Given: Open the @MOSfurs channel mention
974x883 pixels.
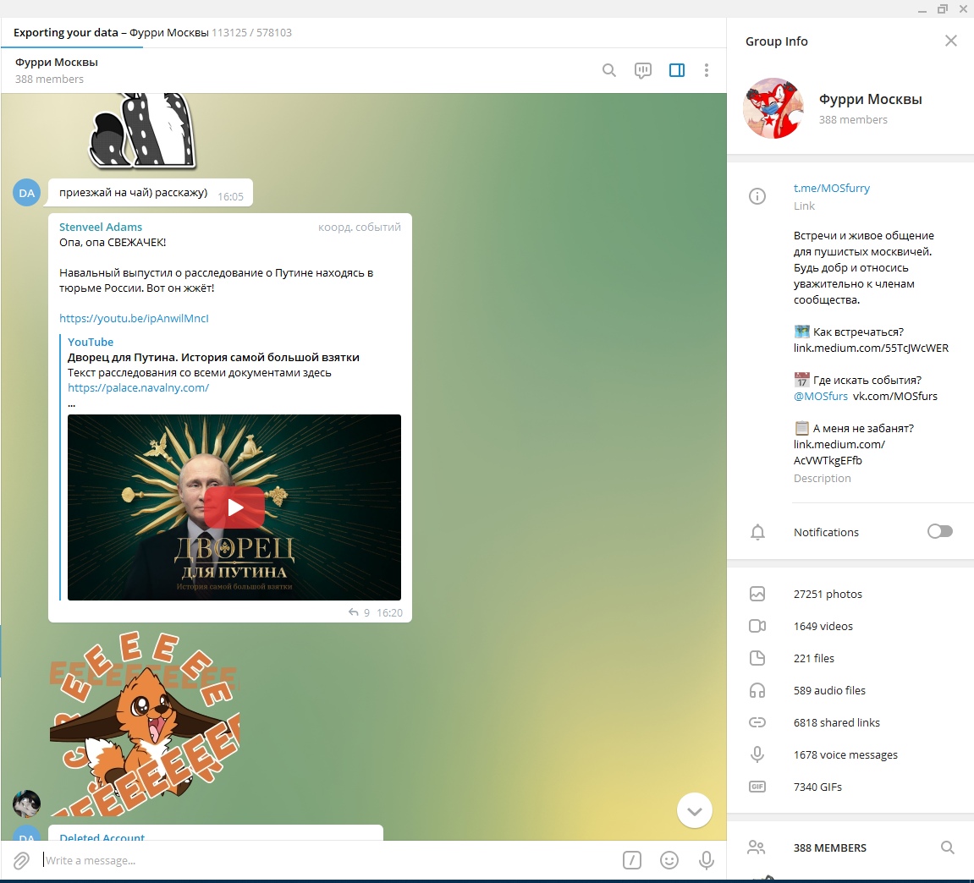Looking at the screenshot, I should coord(821,396).
